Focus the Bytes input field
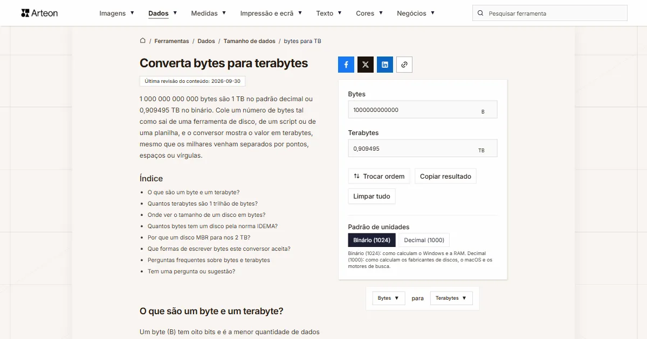This screenshot has width=647, height=339. click(423, 109)
